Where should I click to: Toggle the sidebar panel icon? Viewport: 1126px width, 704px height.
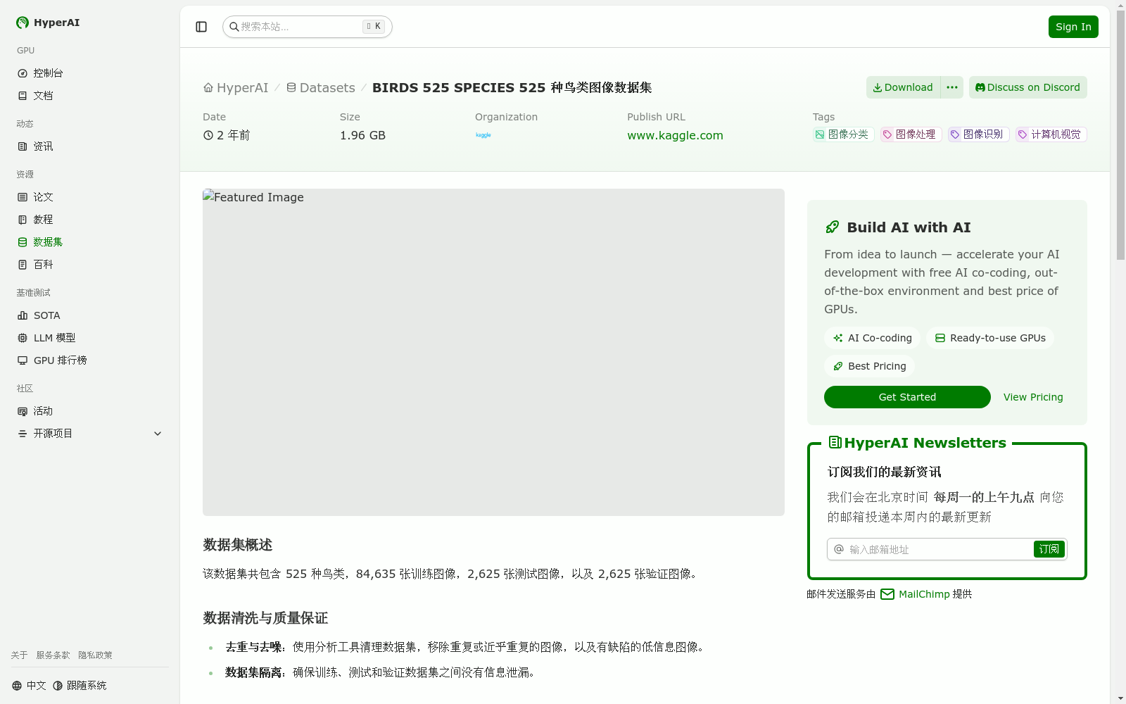[x=201, y=27]
